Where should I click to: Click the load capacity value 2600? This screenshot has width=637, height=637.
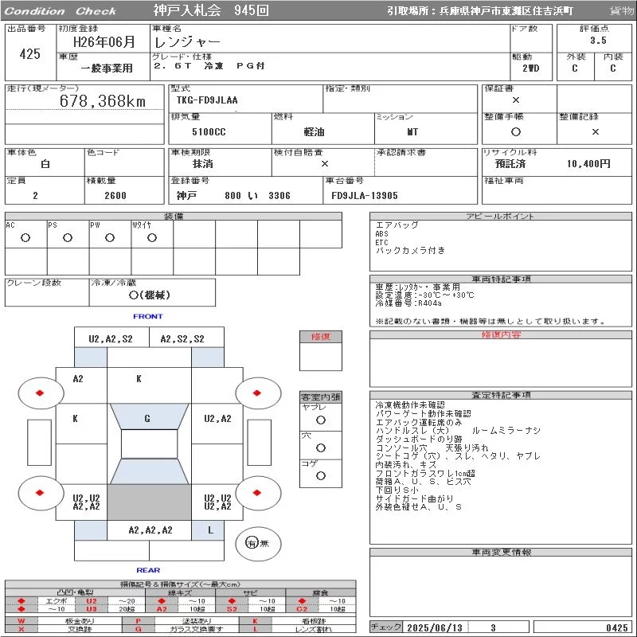[115, 195]
